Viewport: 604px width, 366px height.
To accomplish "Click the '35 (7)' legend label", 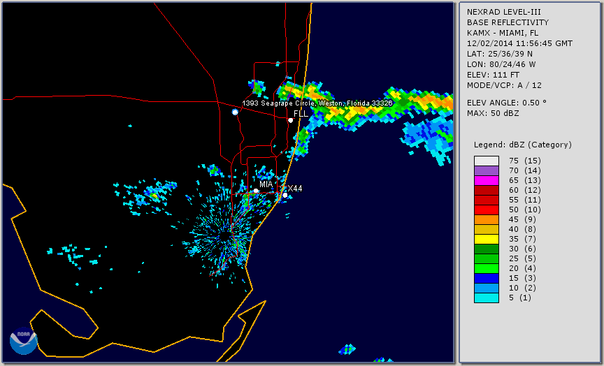I will pos(522,239).
